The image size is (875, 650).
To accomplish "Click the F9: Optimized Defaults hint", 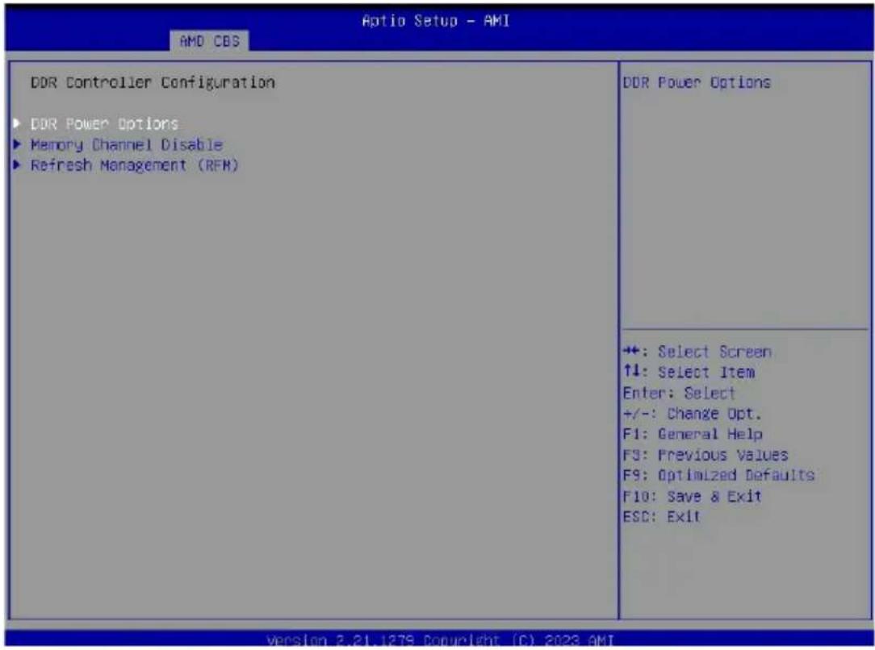I will [x=718, y=476].
